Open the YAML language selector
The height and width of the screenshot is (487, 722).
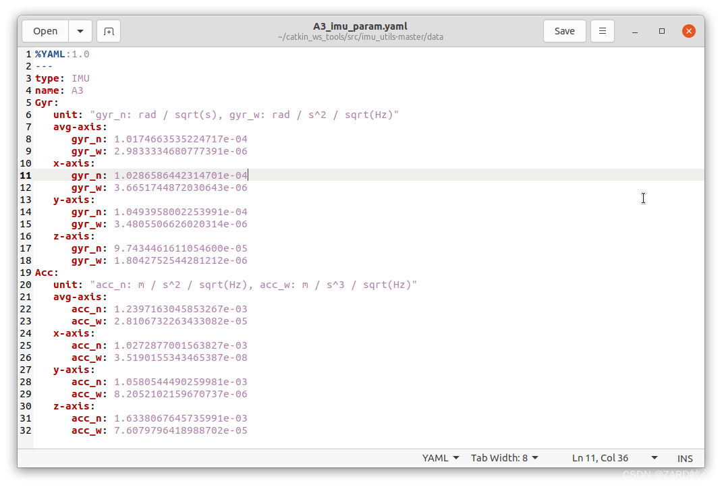[441, 458]
